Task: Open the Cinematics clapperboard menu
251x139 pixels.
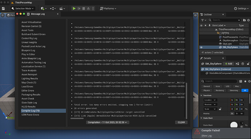Action: pyautogui.click(x=62, y=8)
